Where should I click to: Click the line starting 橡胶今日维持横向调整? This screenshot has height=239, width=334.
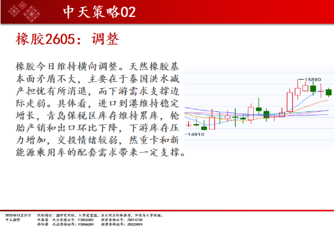(97, 66)
